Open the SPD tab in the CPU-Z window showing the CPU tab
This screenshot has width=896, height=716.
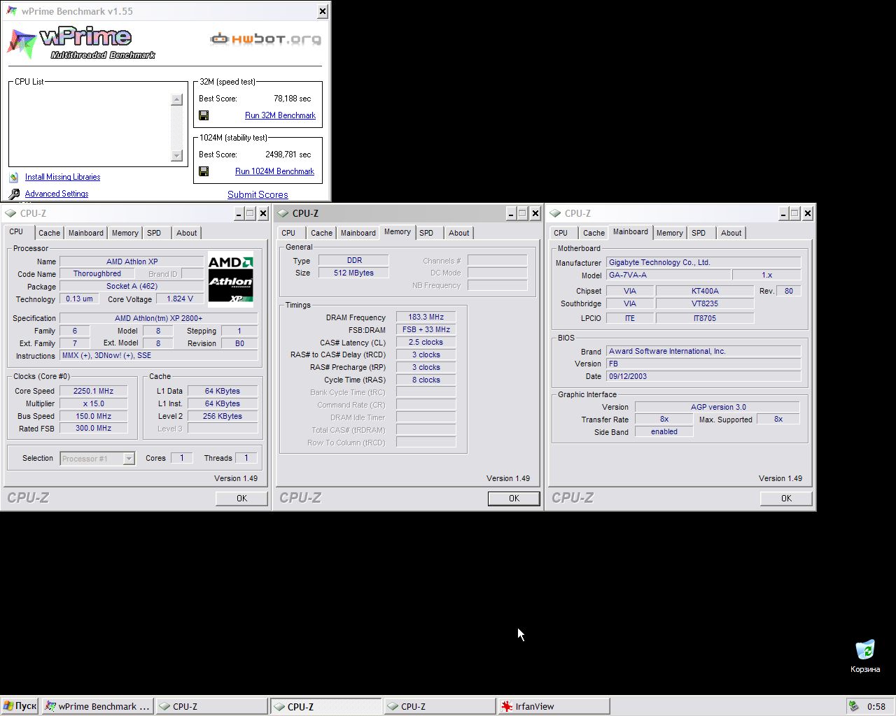tap(155, 233)
